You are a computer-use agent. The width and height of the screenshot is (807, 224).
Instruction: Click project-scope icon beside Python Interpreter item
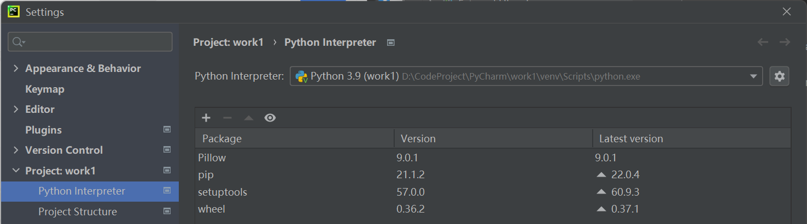[x=167, y=191]
